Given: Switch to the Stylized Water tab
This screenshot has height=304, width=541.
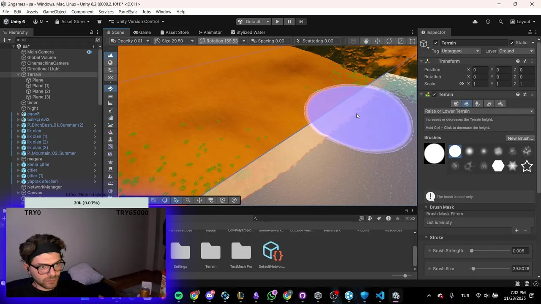Looking at the screenshot, I should click(x=248, y=33).
